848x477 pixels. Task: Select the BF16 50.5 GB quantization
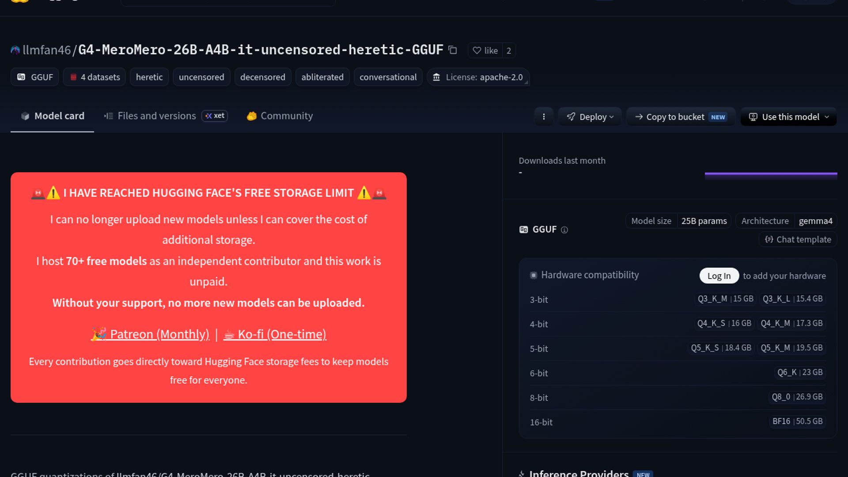coord(797,421)
